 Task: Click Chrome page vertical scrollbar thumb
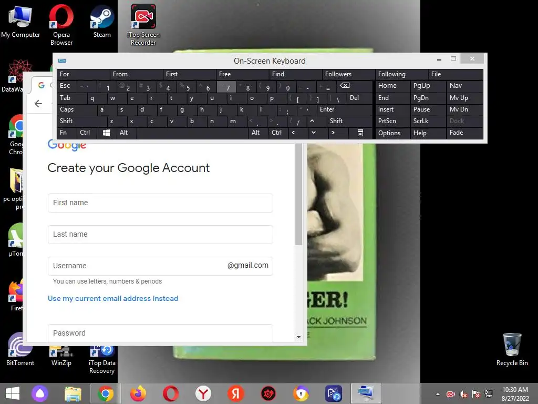point(298,195)
